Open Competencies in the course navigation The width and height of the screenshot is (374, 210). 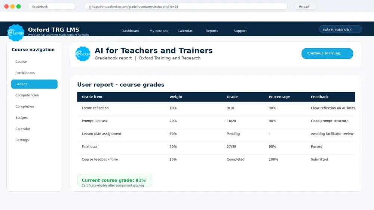(27, 95)
